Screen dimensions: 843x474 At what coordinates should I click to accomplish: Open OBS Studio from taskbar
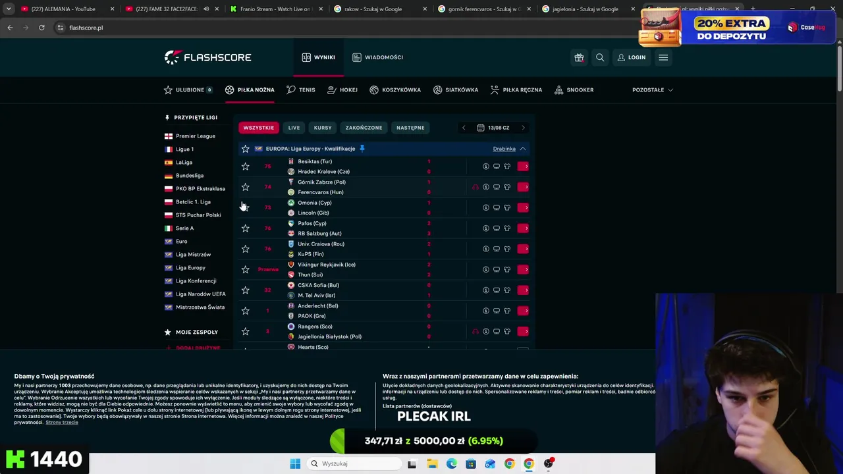pyautogui.click(x=549, y=463)
